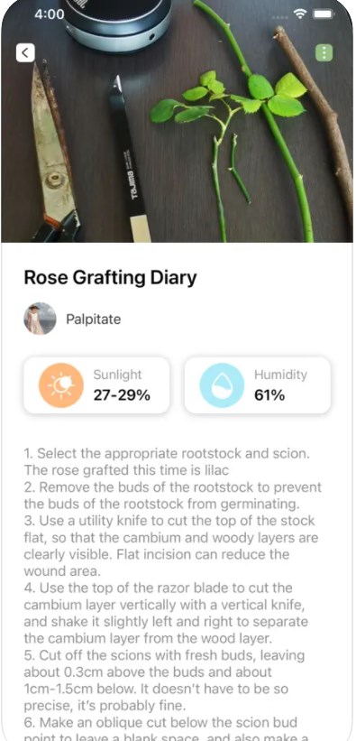Screen dimensions: 356x741
Task: Tap the 27-29% sunlight value
Action: pyautogui.click(x=122, y=395)
